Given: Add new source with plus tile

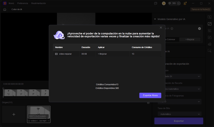Looking at the screenshot, I should click(x=14, y=114).
